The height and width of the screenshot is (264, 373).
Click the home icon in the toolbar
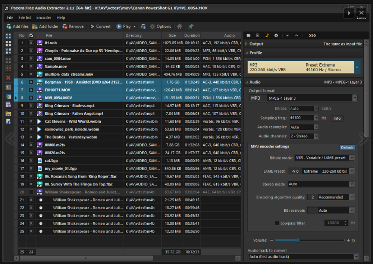pos(180,26)
